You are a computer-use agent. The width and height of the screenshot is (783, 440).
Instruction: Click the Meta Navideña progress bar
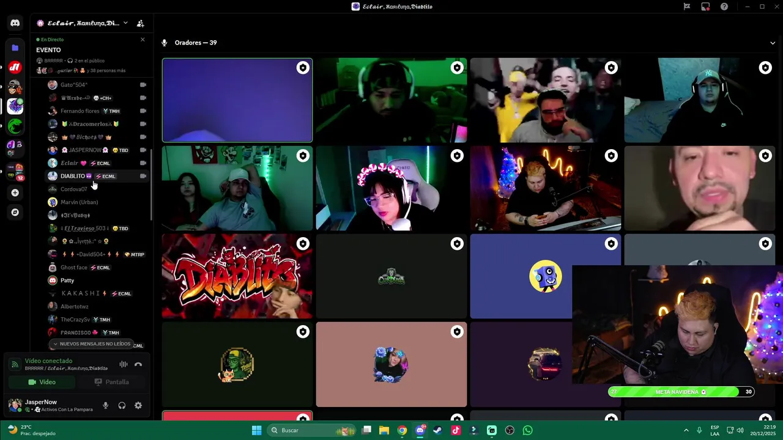point(681,392)
